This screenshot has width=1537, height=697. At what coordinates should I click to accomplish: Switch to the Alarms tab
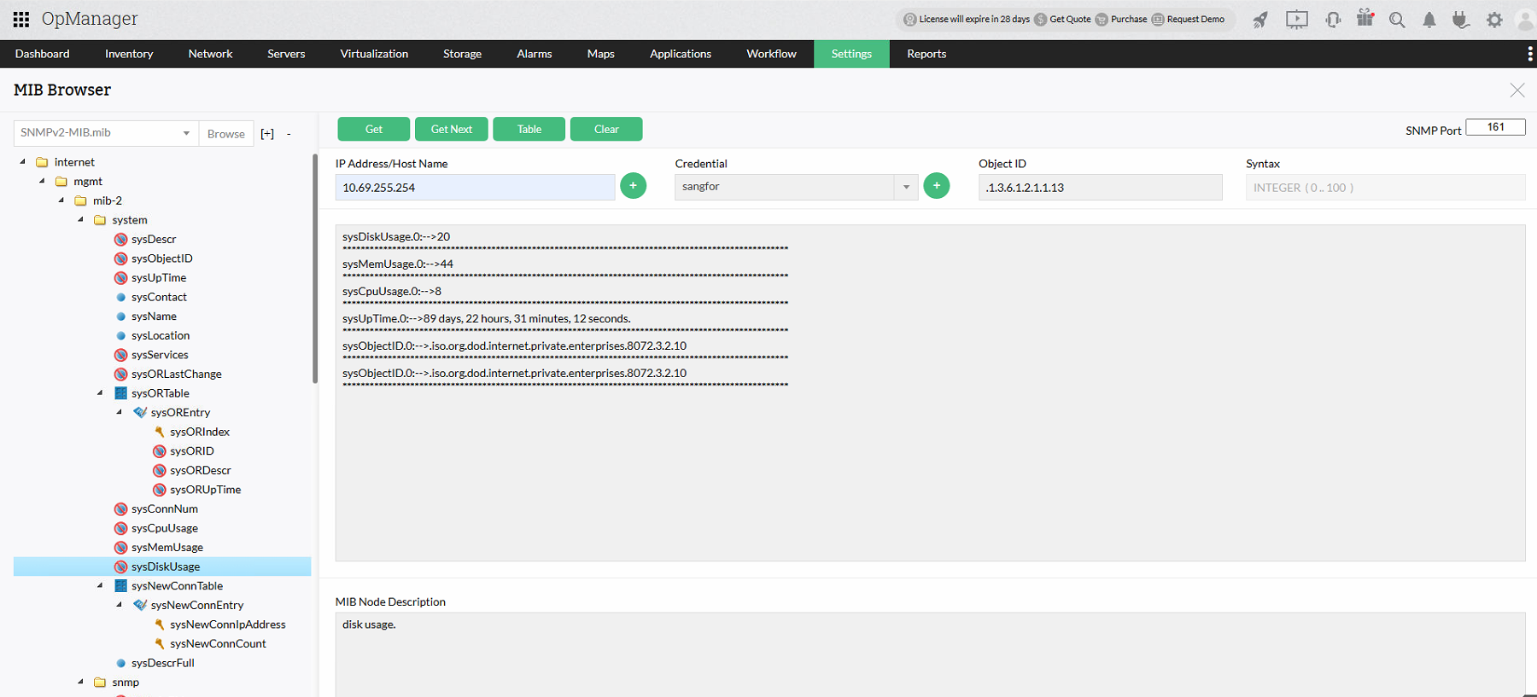[x=535, y=54]
